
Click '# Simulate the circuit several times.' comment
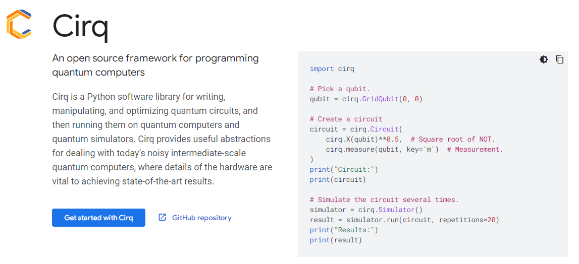click(384, 200)
